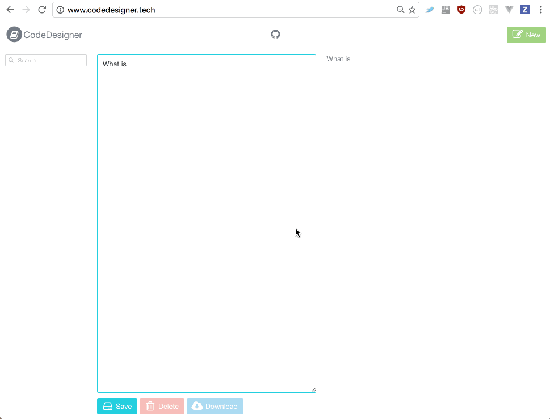Open the JetBrains JB extension
This screenshot has height=419, width=550.
pyautogui.click(x=446, y=10)
